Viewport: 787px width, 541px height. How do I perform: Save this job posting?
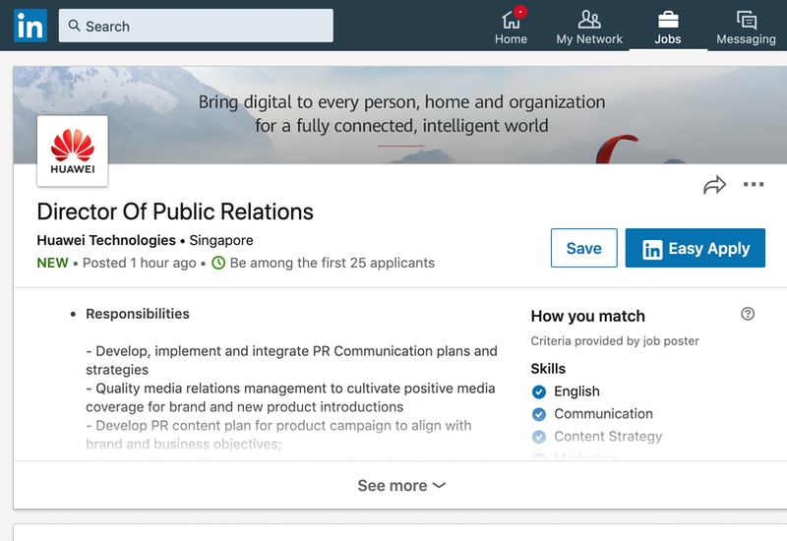[x=583, y=248]
